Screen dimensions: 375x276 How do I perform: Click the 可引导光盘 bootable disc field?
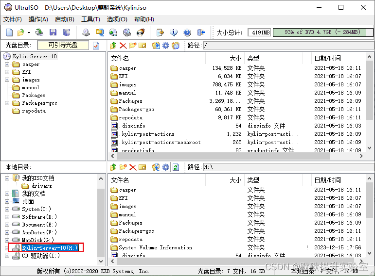(63, 45)
